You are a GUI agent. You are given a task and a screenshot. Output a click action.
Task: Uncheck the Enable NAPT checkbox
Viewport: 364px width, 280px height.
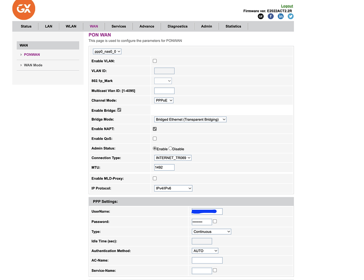coord(155,129)
